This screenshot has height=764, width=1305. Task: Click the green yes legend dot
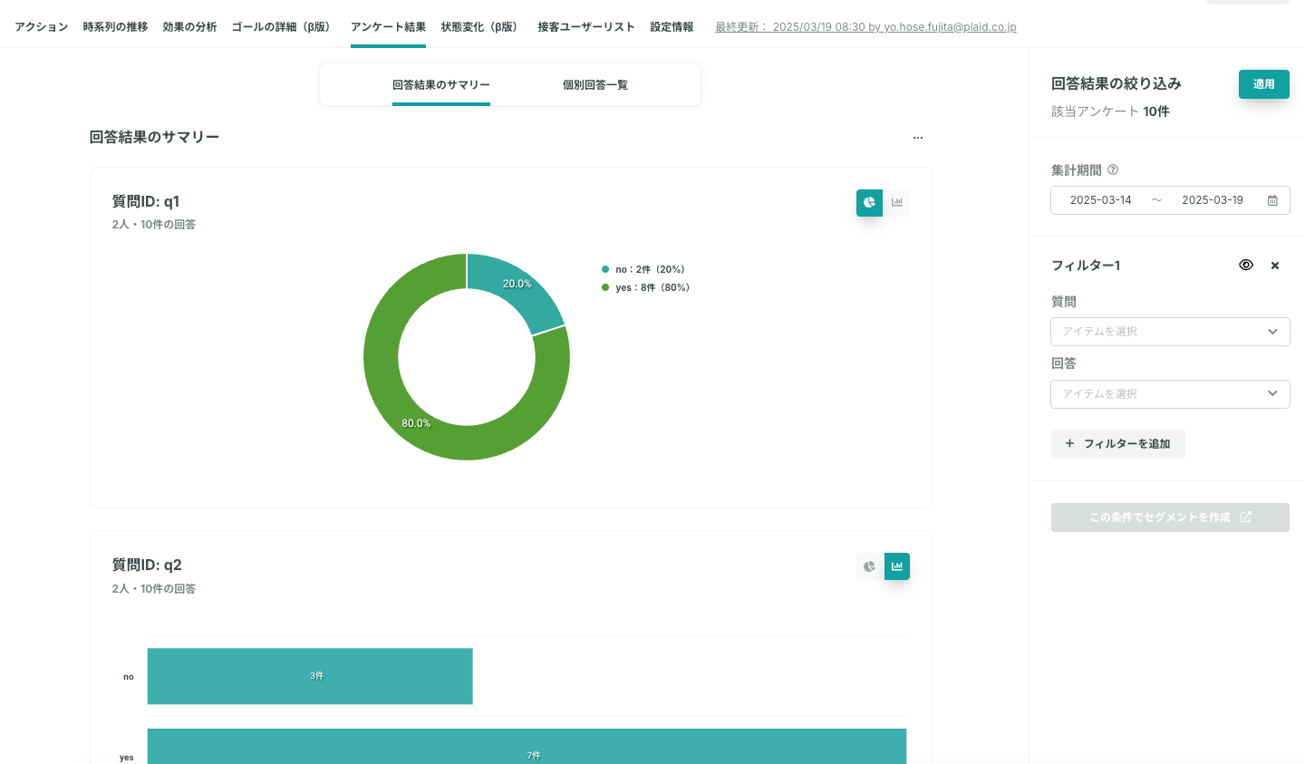pyautogui.click(x=605, y=287)
